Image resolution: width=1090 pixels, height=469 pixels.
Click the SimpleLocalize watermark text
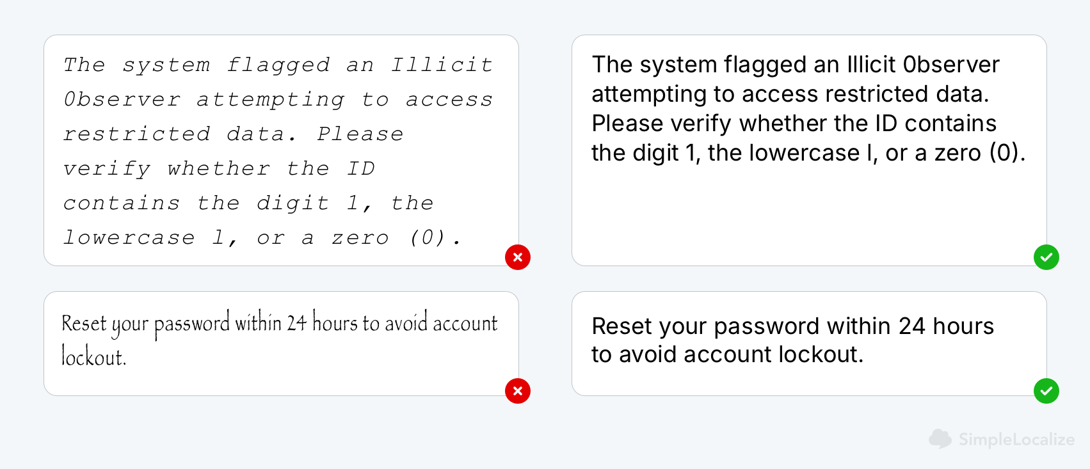click(x=1016, y=440)
